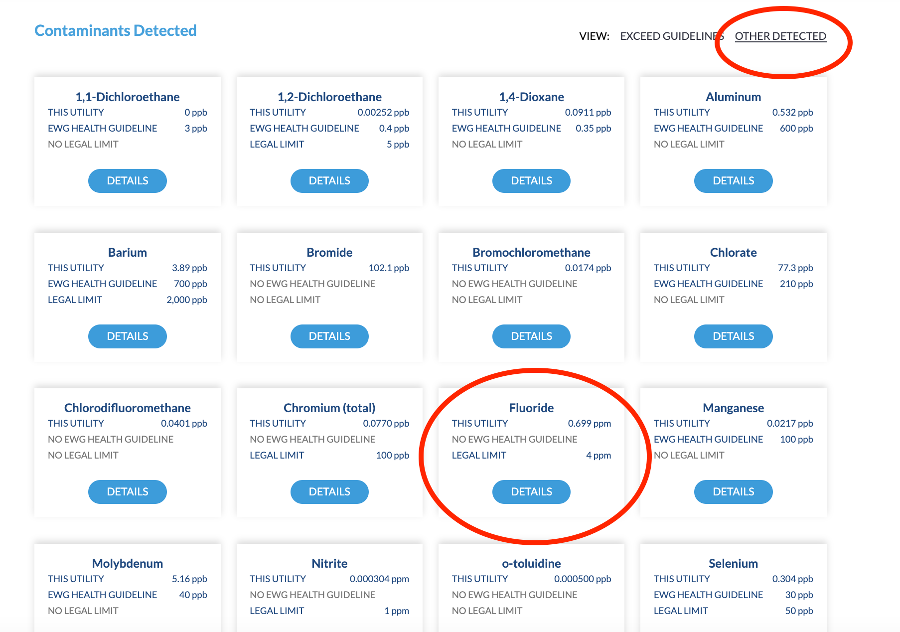The height and width of the screenshot is (632, 900).
Task: Click Details button under 1,2-Dichloroethane
Action: tap(329, 181)
